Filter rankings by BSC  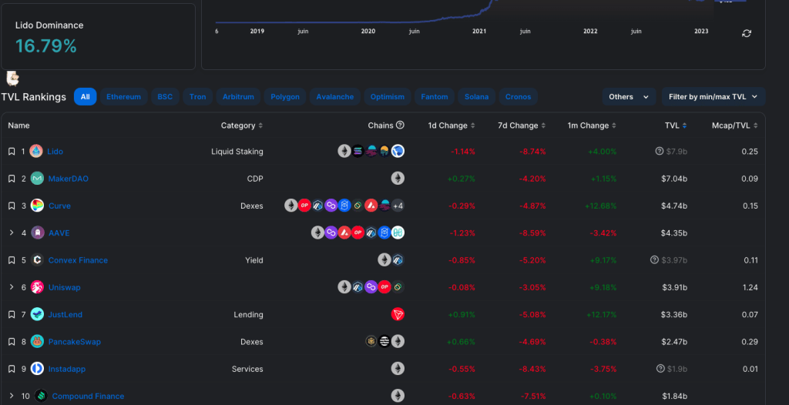(165, 96)
